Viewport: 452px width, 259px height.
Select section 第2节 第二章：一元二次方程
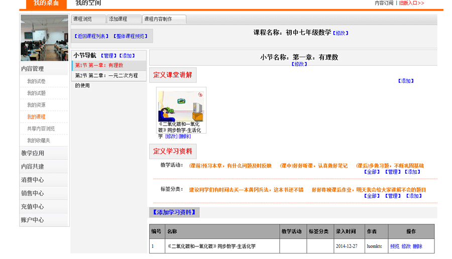[x=106, y=76]
